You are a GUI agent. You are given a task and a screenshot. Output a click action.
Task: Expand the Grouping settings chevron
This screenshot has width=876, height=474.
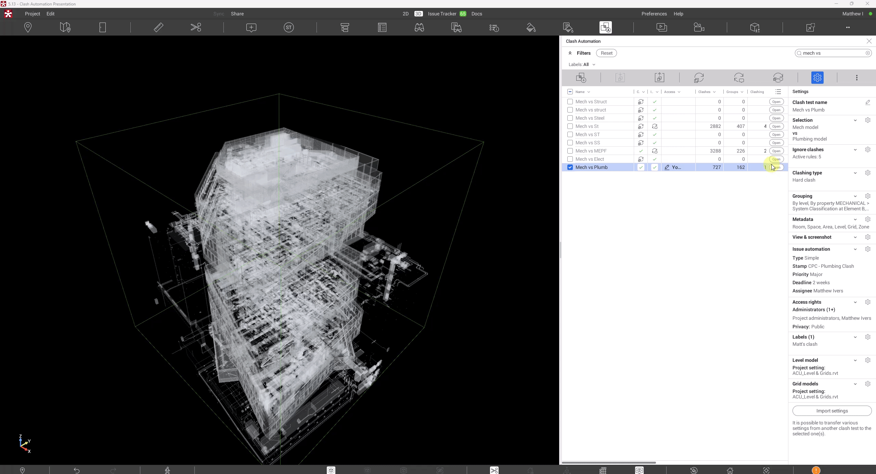coord(855,196)
